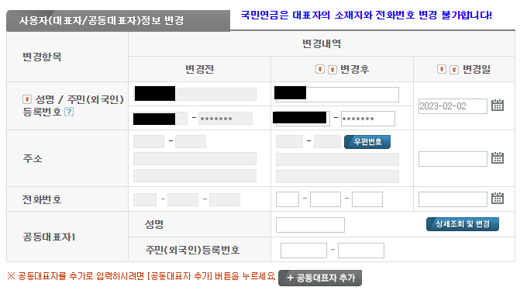Click 변경전 address first line field
This screenshot has height=294, width=527.
tap(195, 158)
